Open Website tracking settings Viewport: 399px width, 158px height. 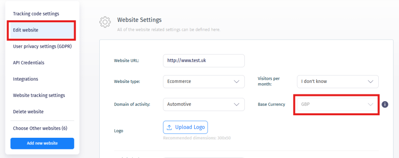pos(39,95)
